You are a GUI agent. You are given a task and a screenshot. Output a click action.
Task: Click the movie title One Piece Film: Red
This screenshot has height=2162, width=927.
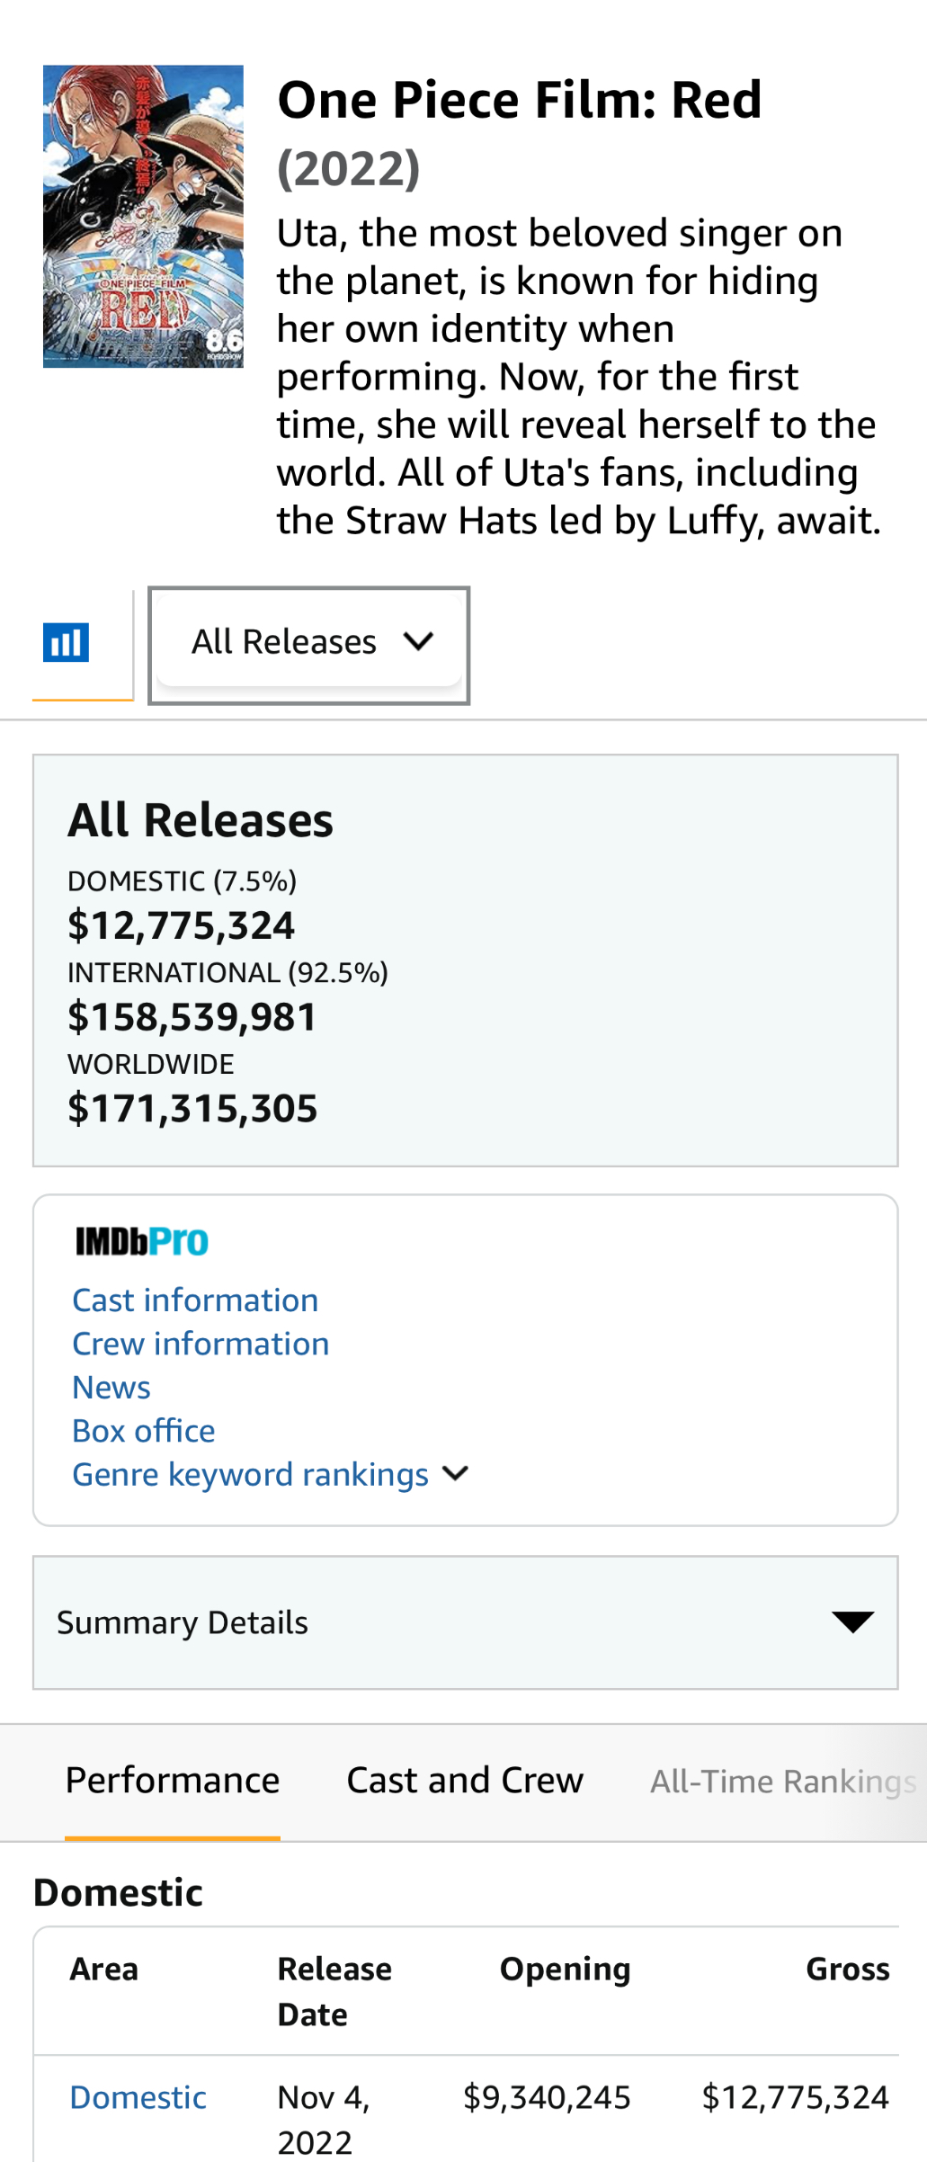[520, 99]
